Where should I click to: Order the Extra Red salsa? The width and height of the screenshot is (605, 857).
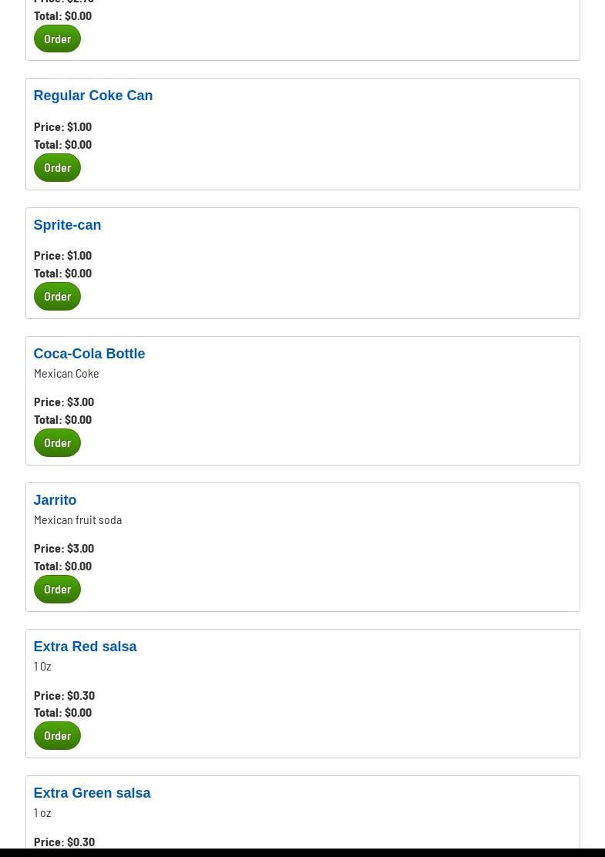(57, 735)
